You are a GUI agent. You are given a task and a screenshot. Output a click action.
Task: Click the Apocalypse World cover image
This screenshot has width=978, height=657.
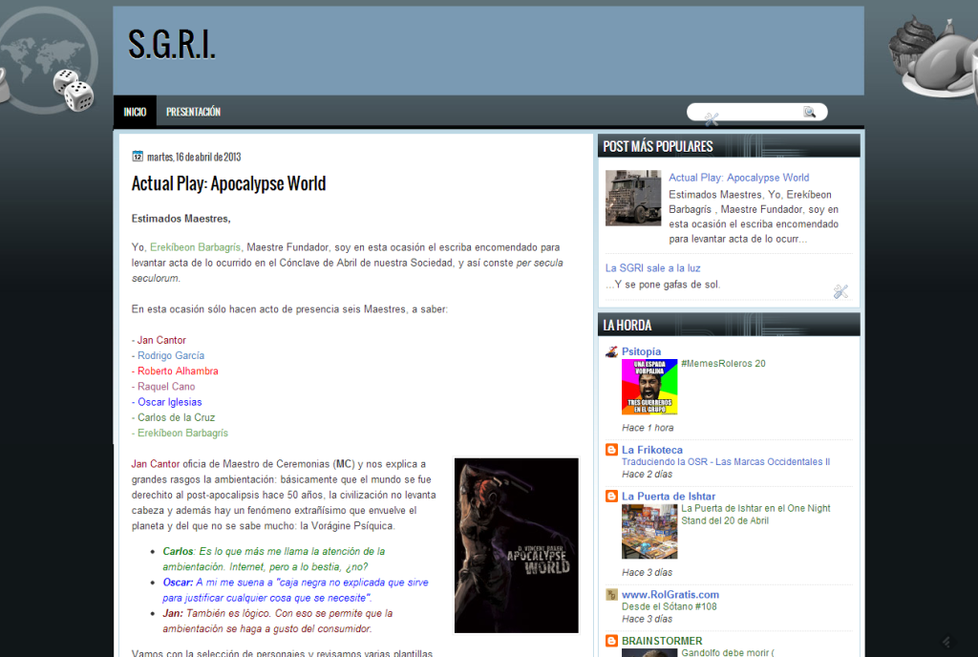pyautogui.click(x=516, y=545)
